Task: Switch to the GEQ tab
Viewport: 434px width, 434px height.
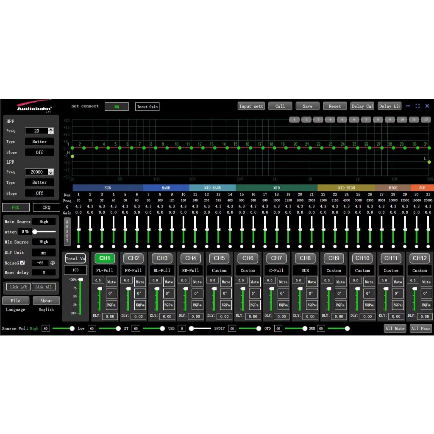Action: click(x=46, y=208)
